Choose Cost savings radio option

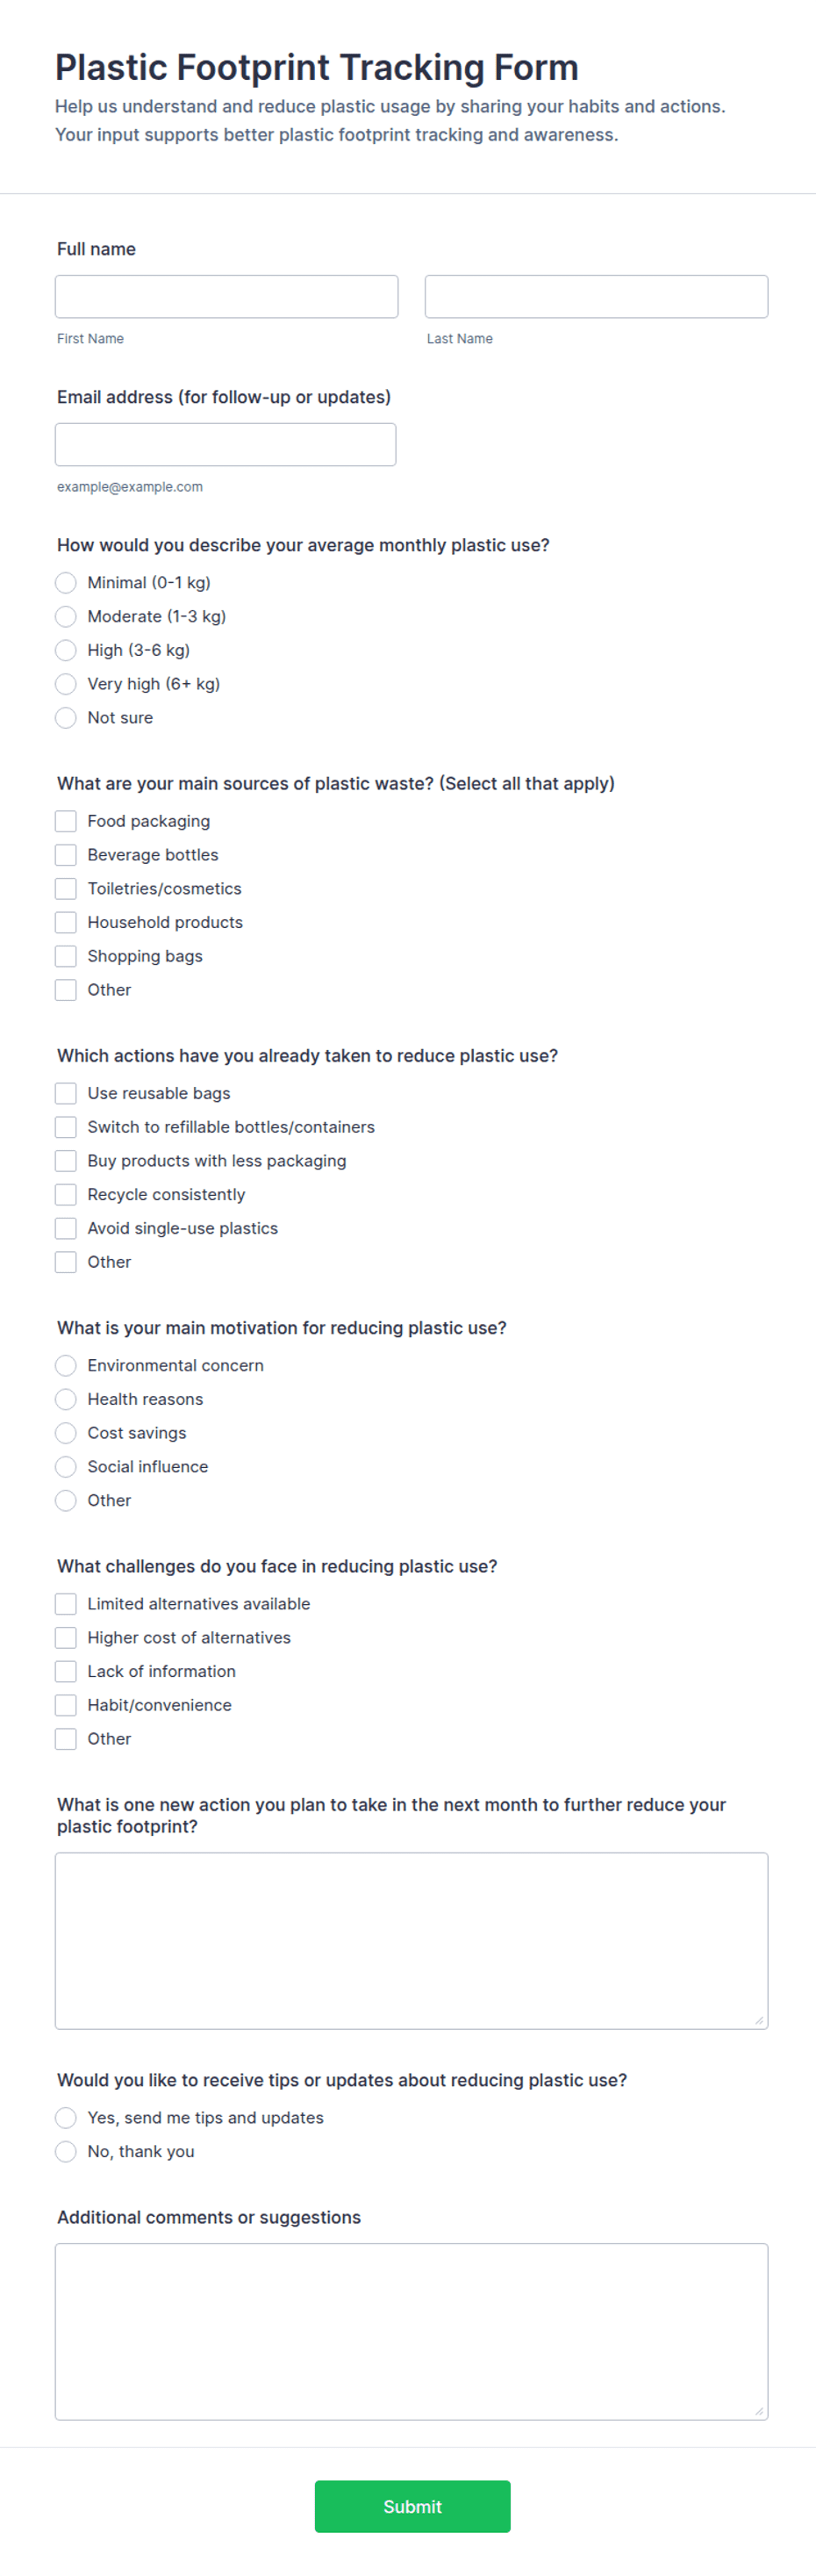(x=66, y=1433)
